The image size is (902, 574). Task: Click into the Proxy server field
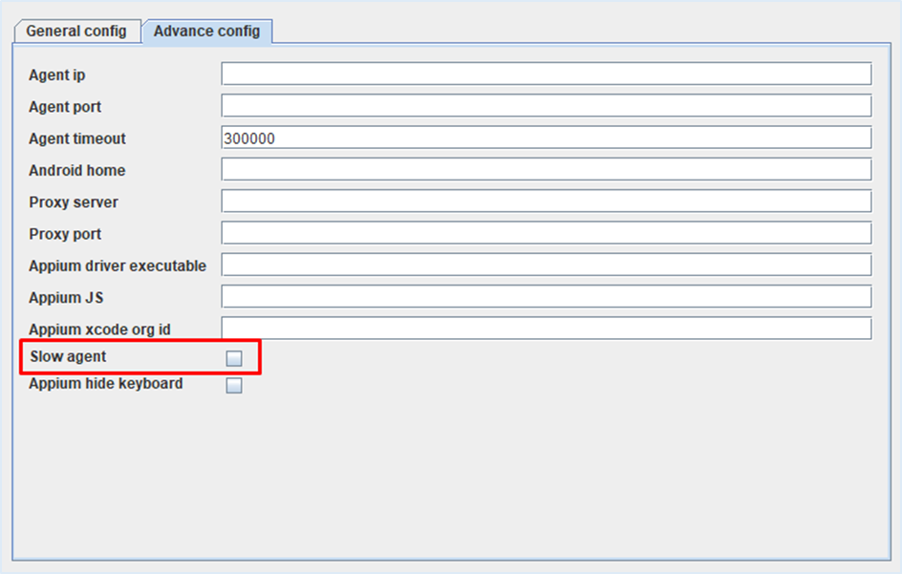[x=546, y=202]
